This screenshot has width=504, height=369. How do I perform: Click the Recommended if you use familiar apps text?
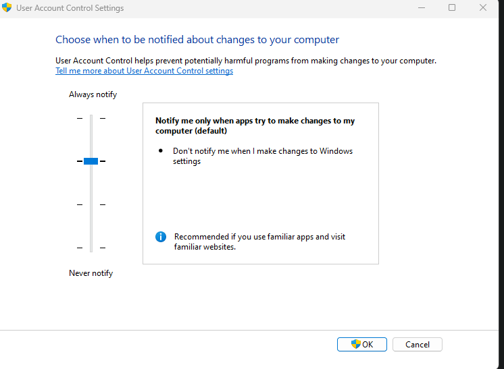point(259,242)
